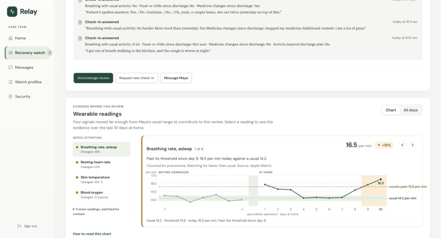The height and width of the screenshot is (238, 441).
Task: Click the Recovery watch count badge
Action: pos(50,53)
